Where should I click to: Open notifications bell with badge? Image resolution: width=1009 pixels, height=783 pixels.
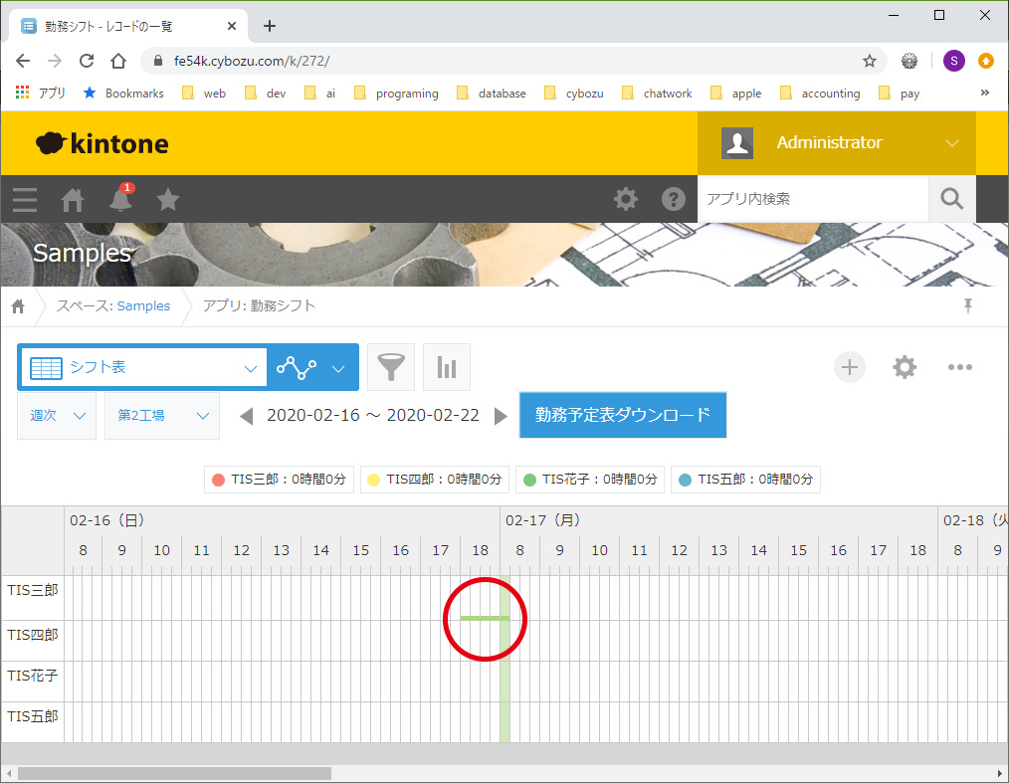(120, 198)
